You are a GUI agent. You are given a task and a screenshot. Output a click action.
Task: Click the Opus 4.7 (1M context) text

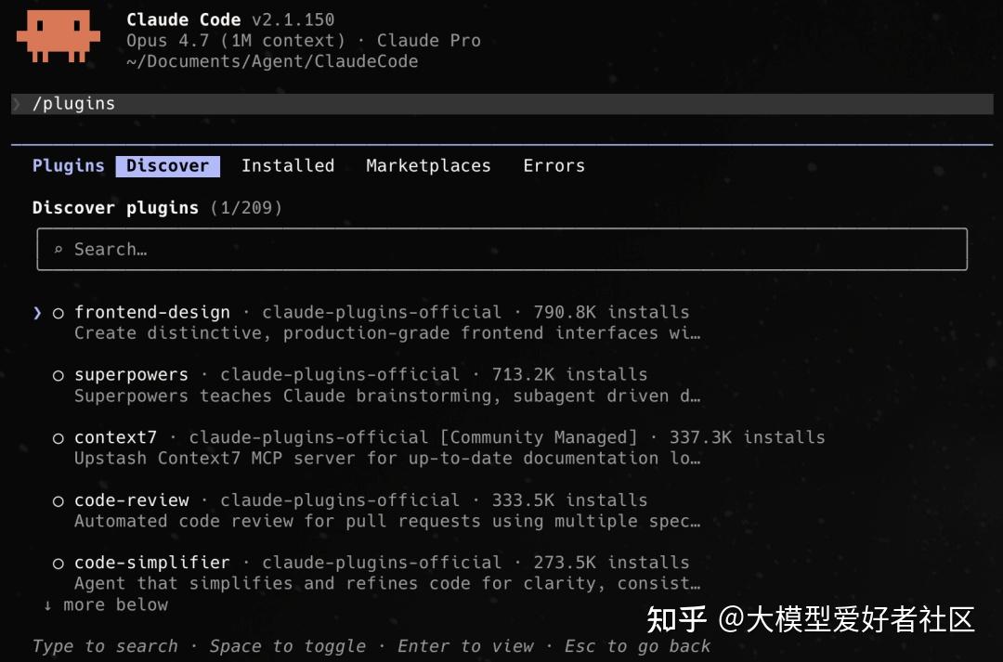pos(235,41)
